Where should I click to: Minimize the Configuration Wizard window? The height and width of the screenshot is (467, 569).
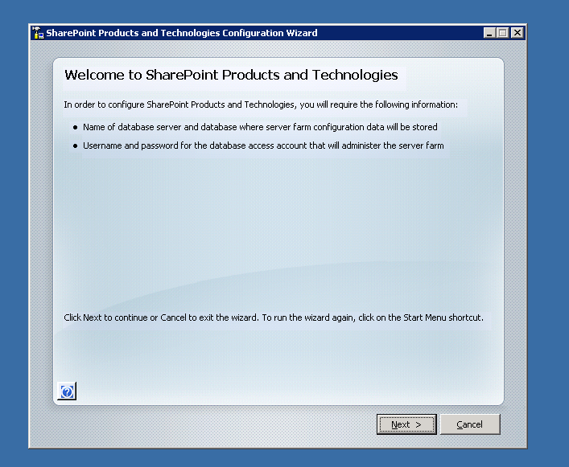489,33
